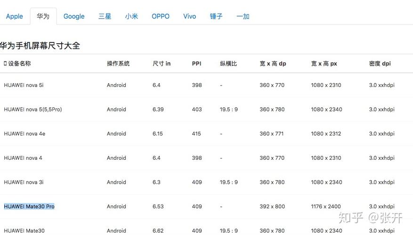The image size is (413, 235).
Task: Click the 华为手机屏幕尺寸大全 heading
Action: point(40,46)
